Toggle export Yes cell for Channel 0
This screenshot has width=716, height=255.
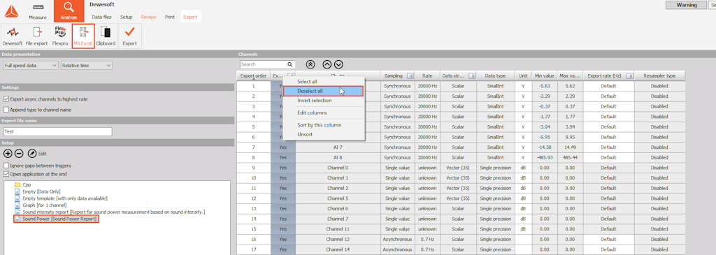click(283, 168)
